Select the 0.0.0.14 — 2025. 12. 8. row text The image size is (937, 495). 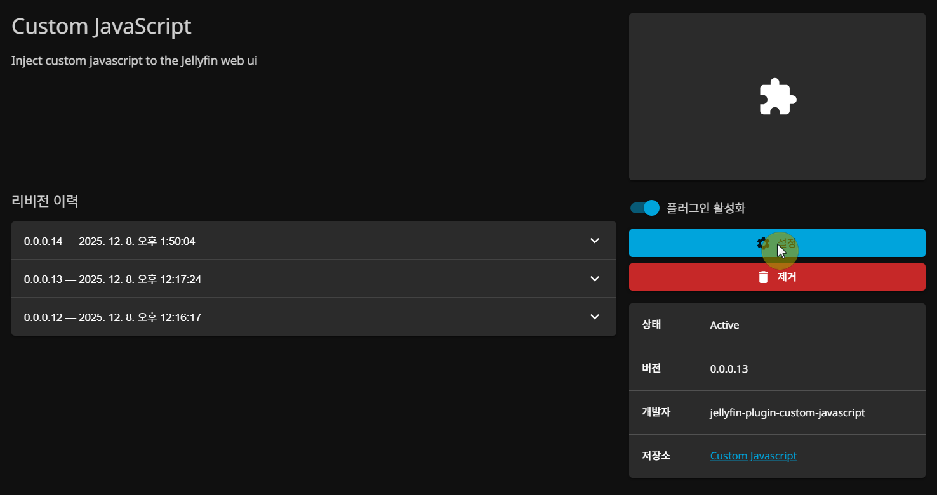tap(109, 241)
